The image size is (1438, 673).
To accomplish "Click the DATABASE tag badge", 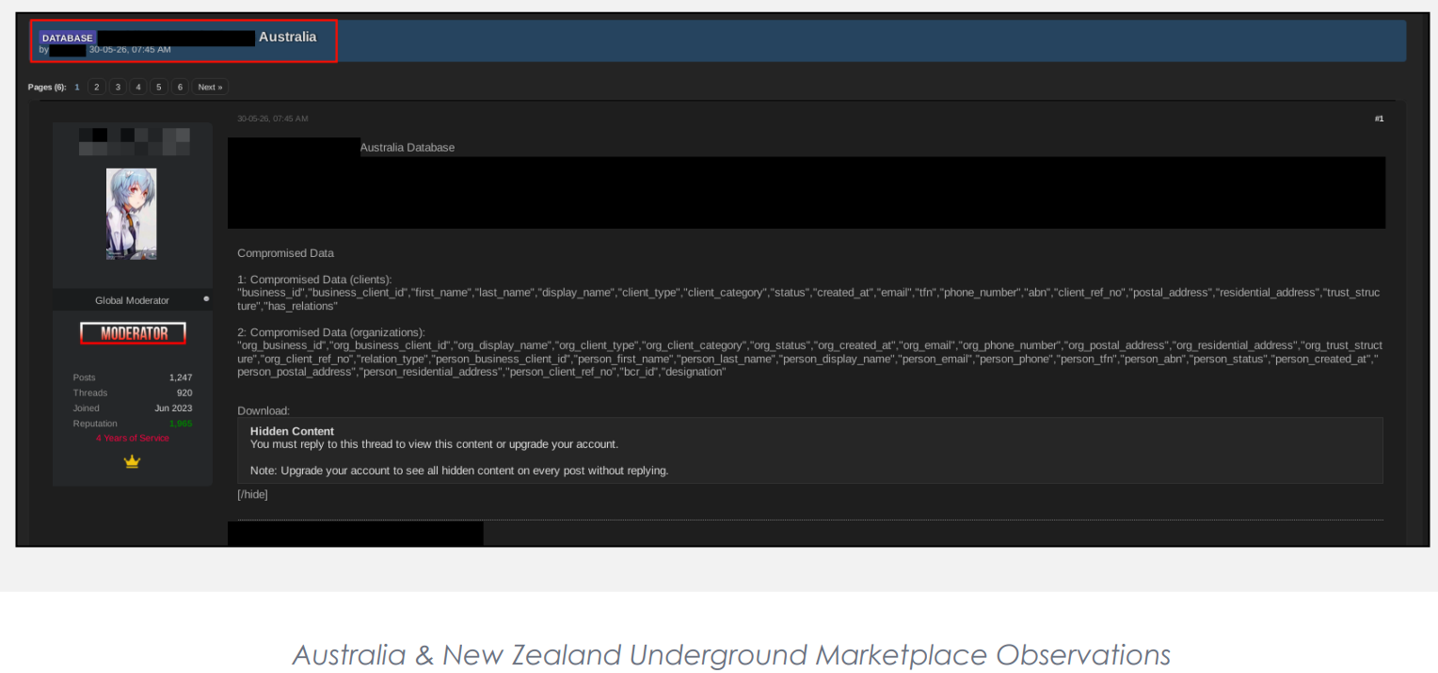I will point(67,38).
